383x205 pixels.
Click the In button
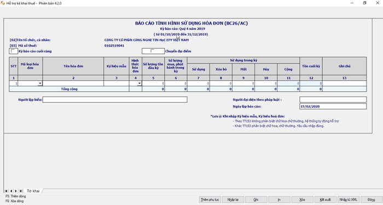coord(279,200)
